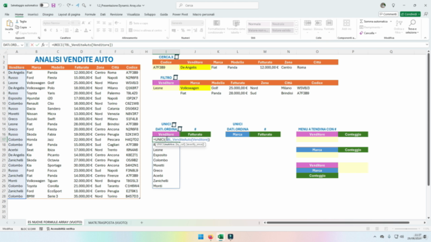Open the Name Box dropdown arrow
The height and width of the screenshot is (242, 431).
[22, 45]
